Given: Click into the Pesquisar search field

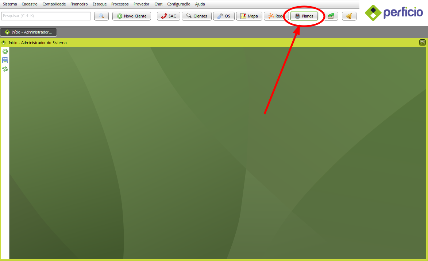Looking at the screenshot, I should (46, 16).
